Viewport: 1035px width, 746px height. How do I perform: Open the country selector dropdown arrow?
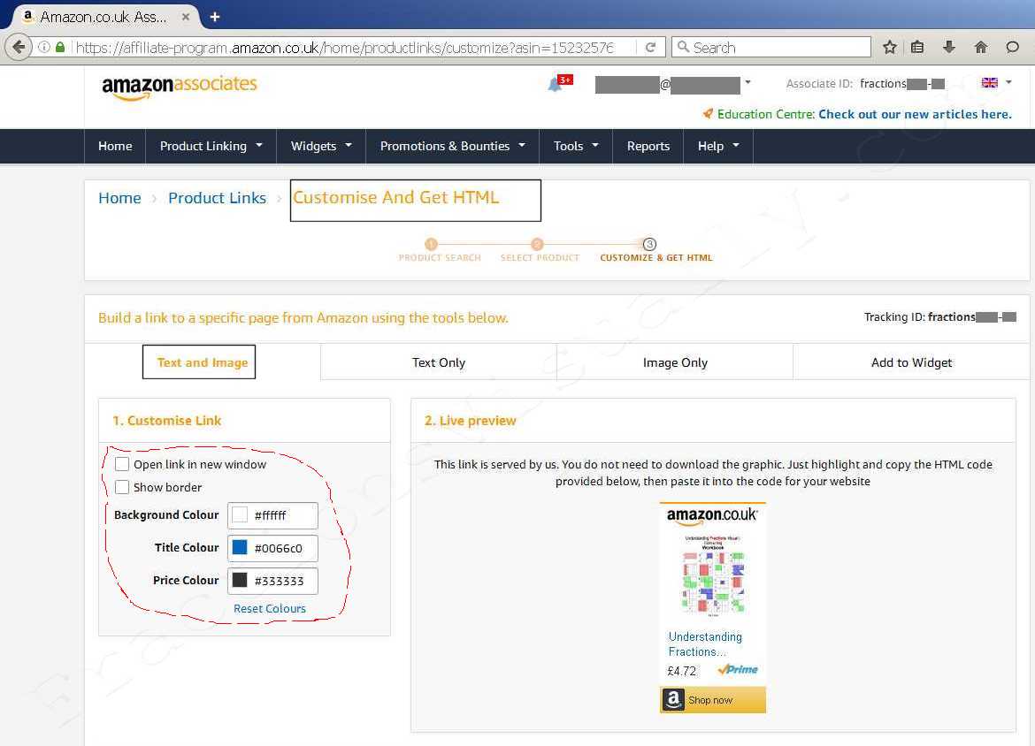[x=1008, y=82]
